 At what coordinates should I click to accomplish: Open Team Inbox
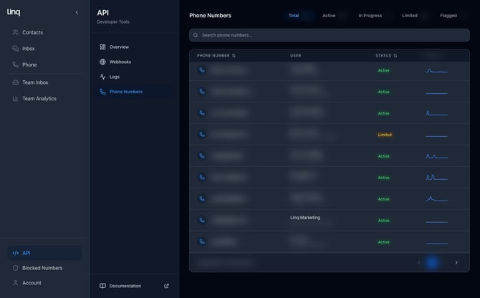35,82
